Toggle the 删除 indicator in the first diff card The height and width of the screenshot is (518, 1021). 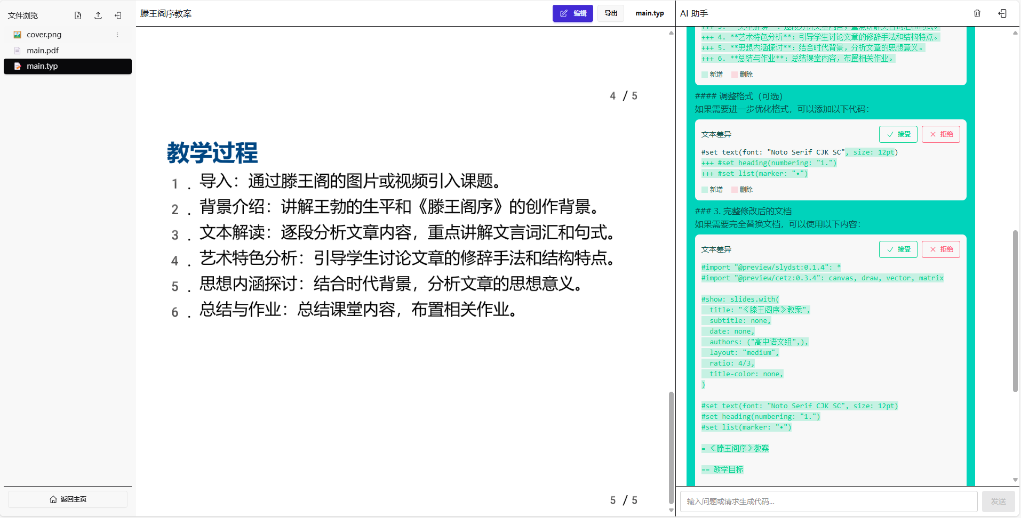pos(743,74)
